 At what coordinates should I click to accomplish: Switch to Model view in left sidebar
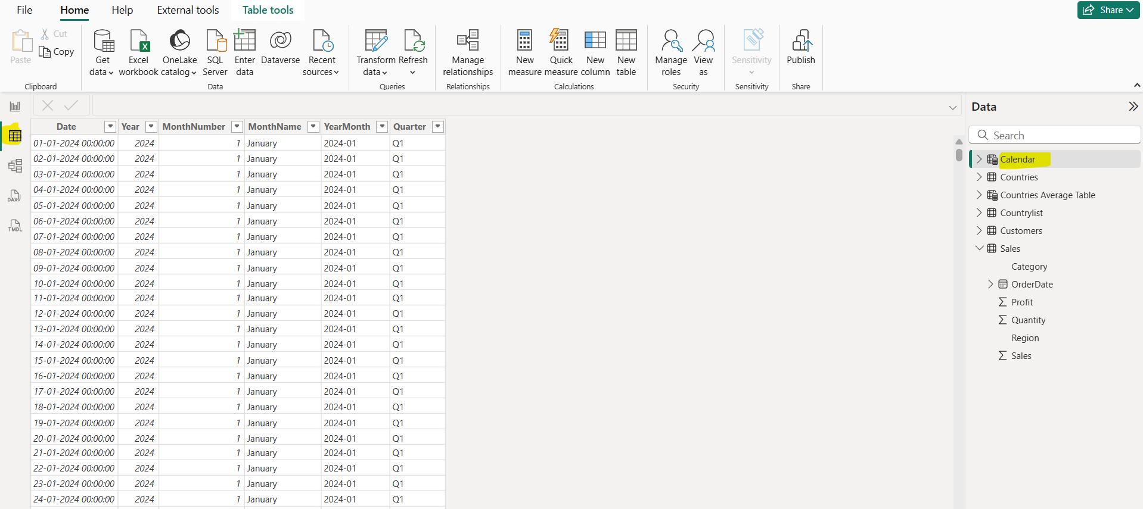pyautogui.click(x=15, y=165)
